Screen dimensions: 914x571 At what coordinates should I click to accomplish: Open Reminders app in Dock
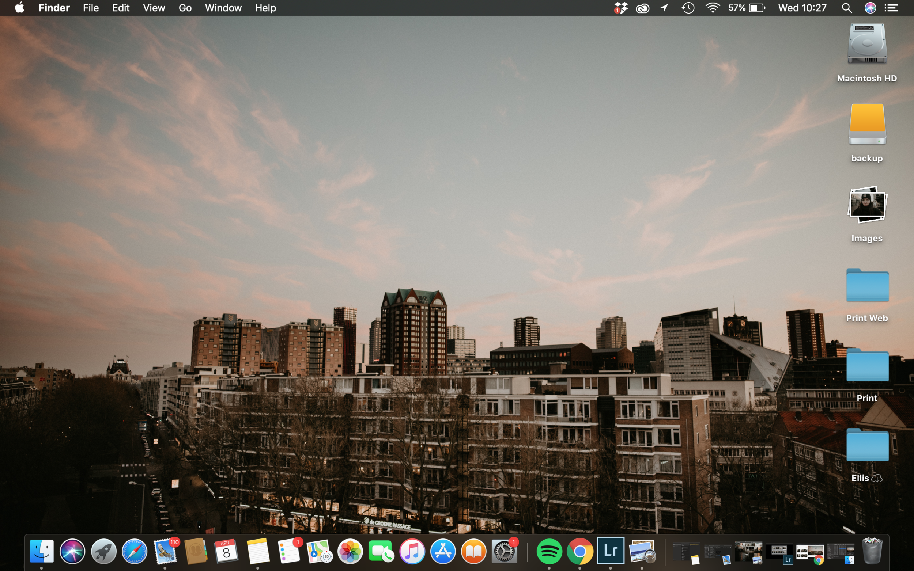[x=290, y=551]
